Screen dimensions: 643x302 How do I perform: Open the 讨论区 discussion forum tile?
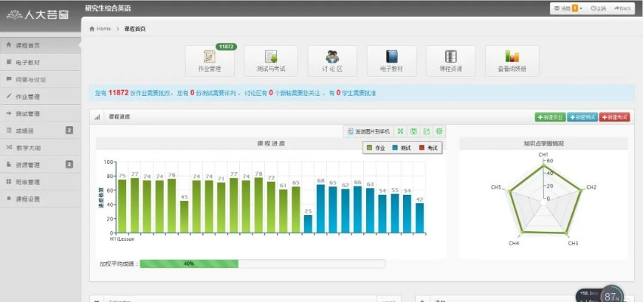point(333,60)
